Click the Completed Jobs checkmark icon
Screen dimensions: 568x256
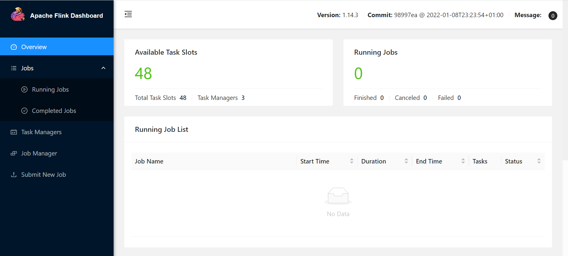click(25, 111)
